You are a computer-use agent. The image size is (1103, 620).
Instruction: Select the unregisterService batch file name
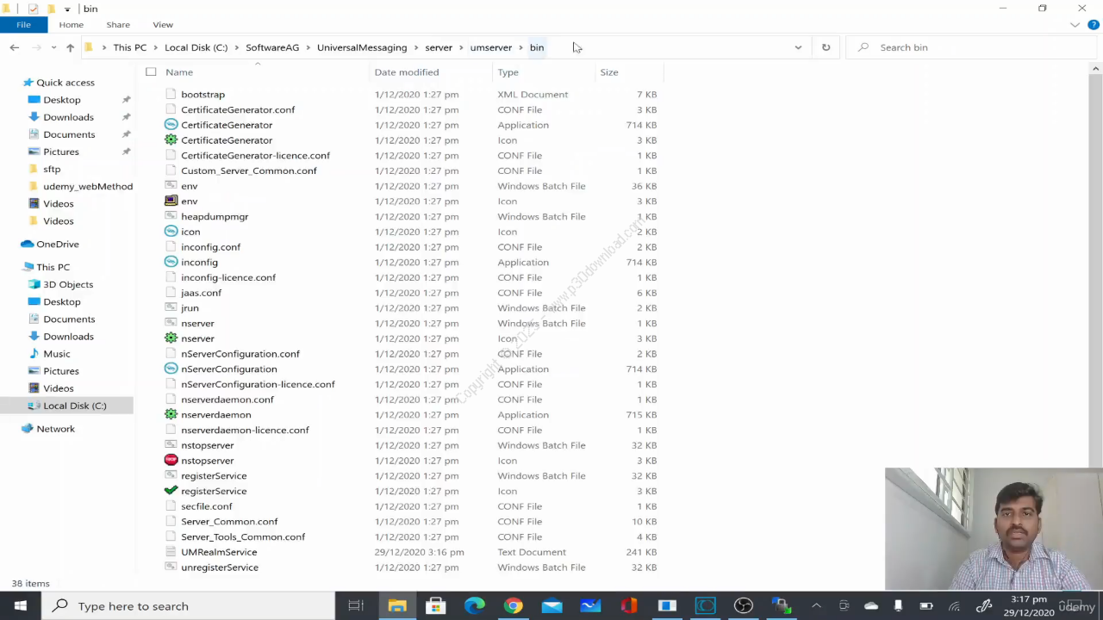coord(220,567)
